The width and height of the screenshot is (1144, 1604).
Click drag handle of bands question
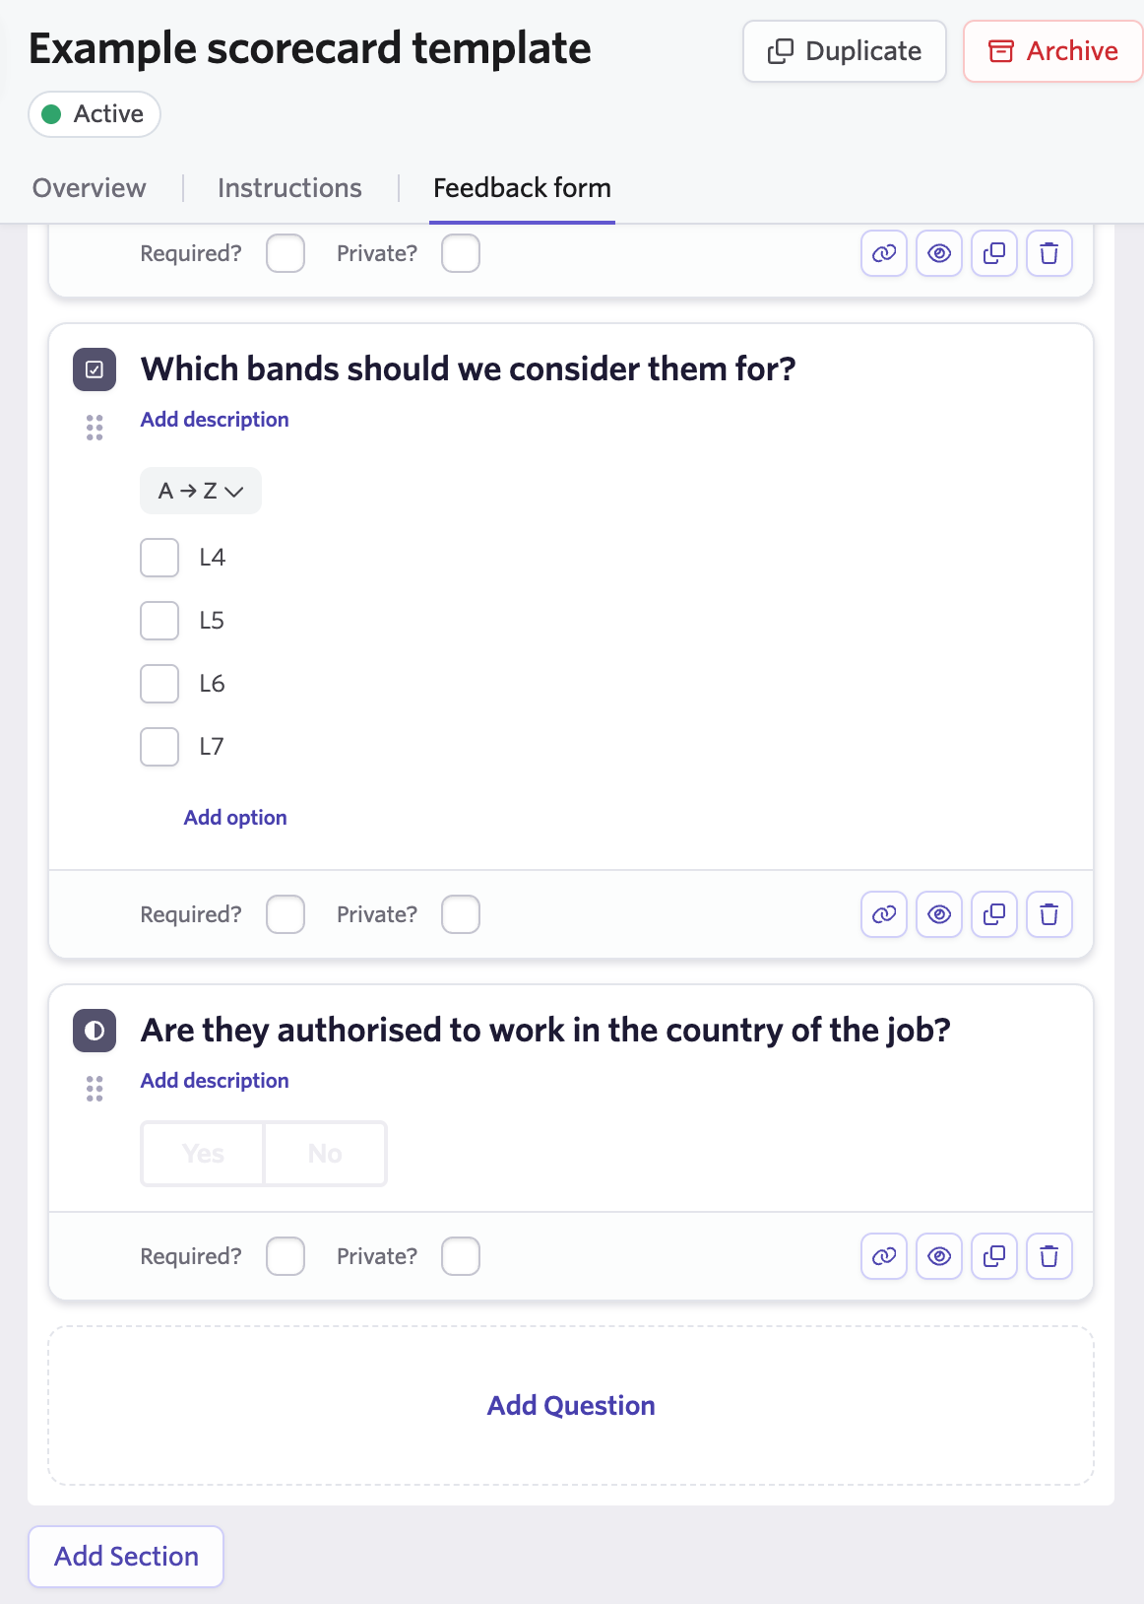point(95,428)
